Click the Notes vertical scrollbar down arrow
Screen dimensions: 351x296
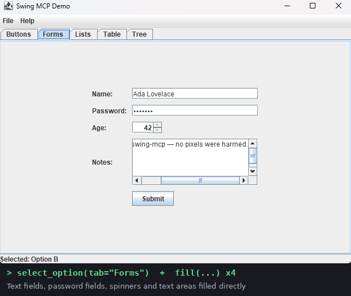click(x=253, y=171)
